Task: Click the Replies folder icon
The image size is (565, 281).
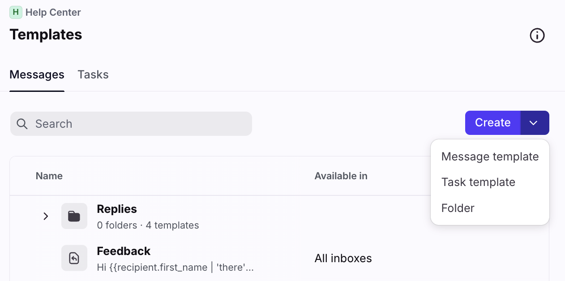Action: tap(74, 216)
